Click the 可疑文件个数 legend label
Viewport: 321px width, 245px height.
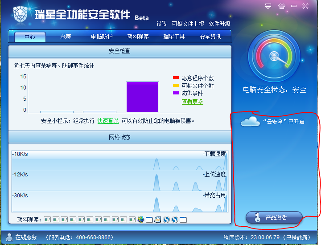[198, 86]
